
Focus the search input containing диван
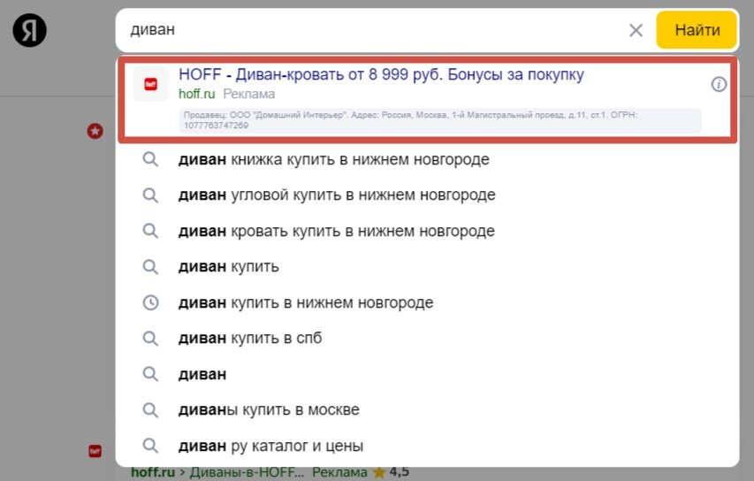[x=375, y=30]
